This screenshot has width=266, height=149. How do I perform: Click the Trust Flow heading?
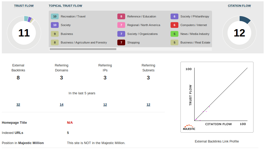24,6
